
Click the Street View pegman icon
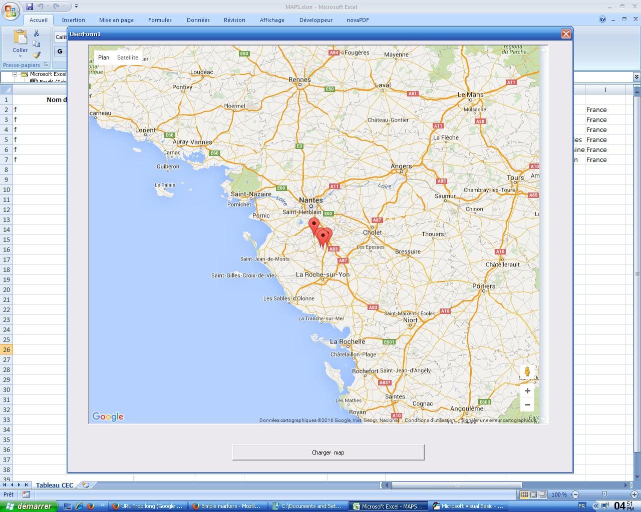pyautogui.click(x=527, y=371)
